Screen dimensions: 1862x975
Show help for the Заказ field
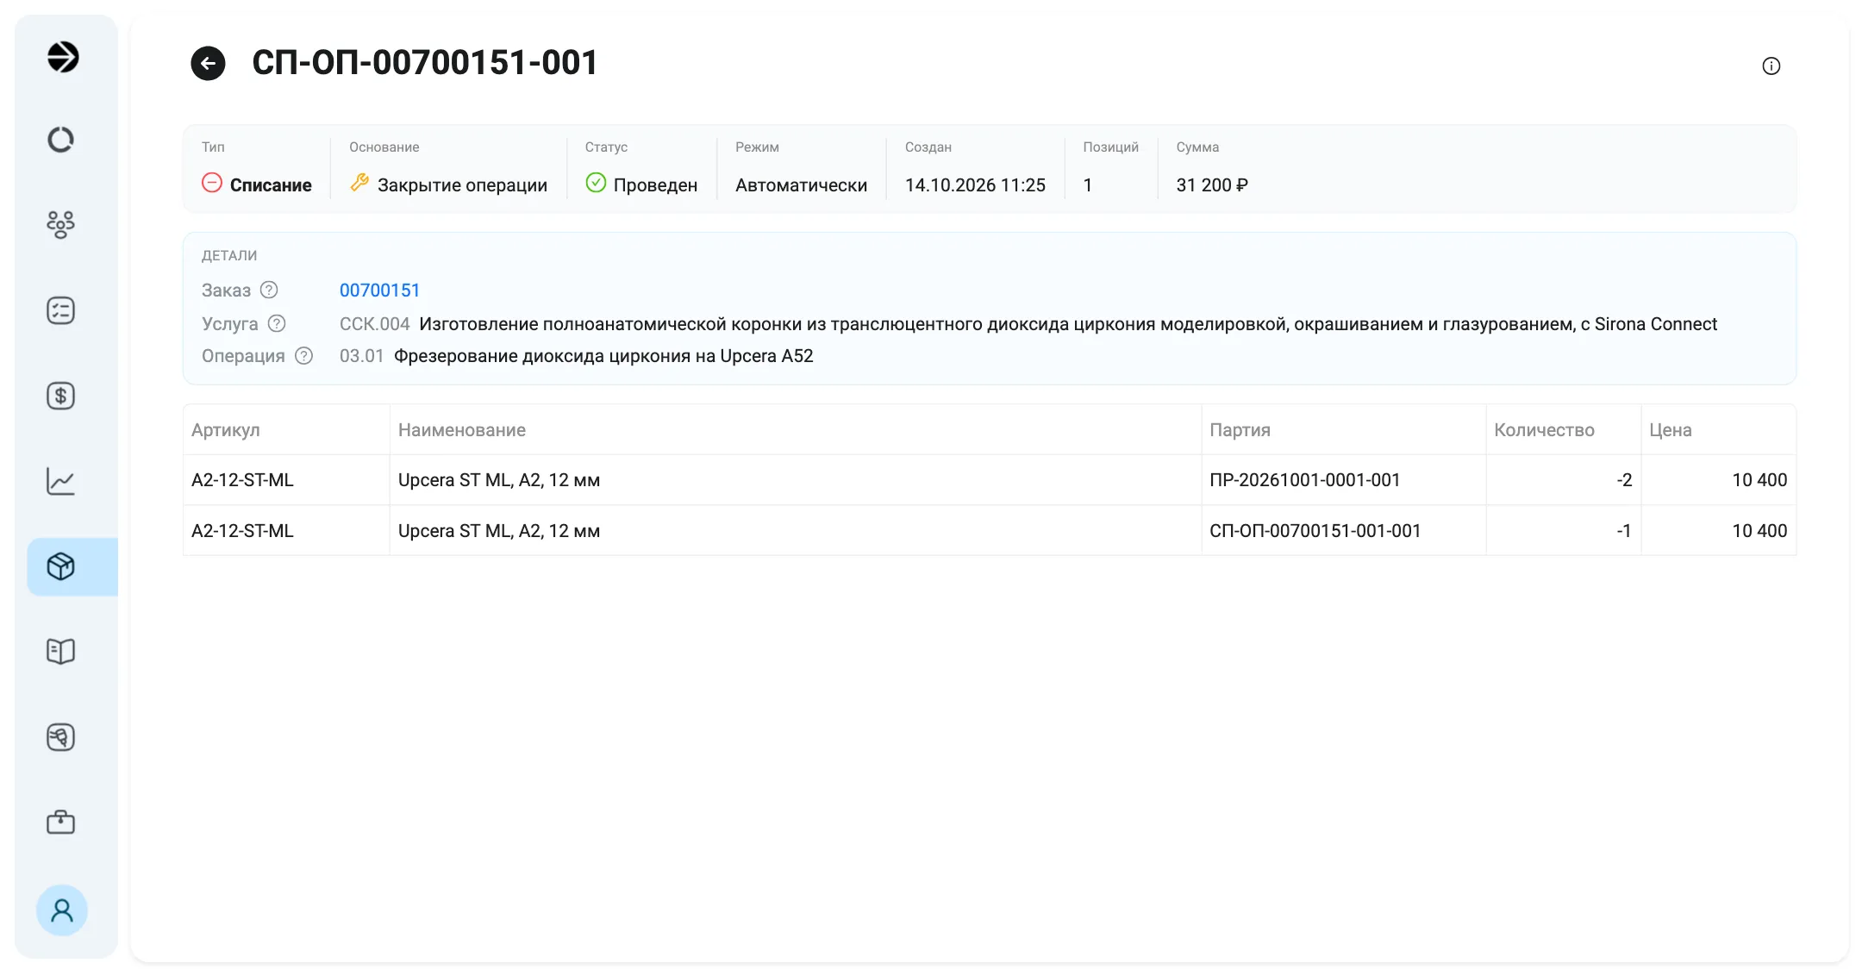click(x=269, y=290)
